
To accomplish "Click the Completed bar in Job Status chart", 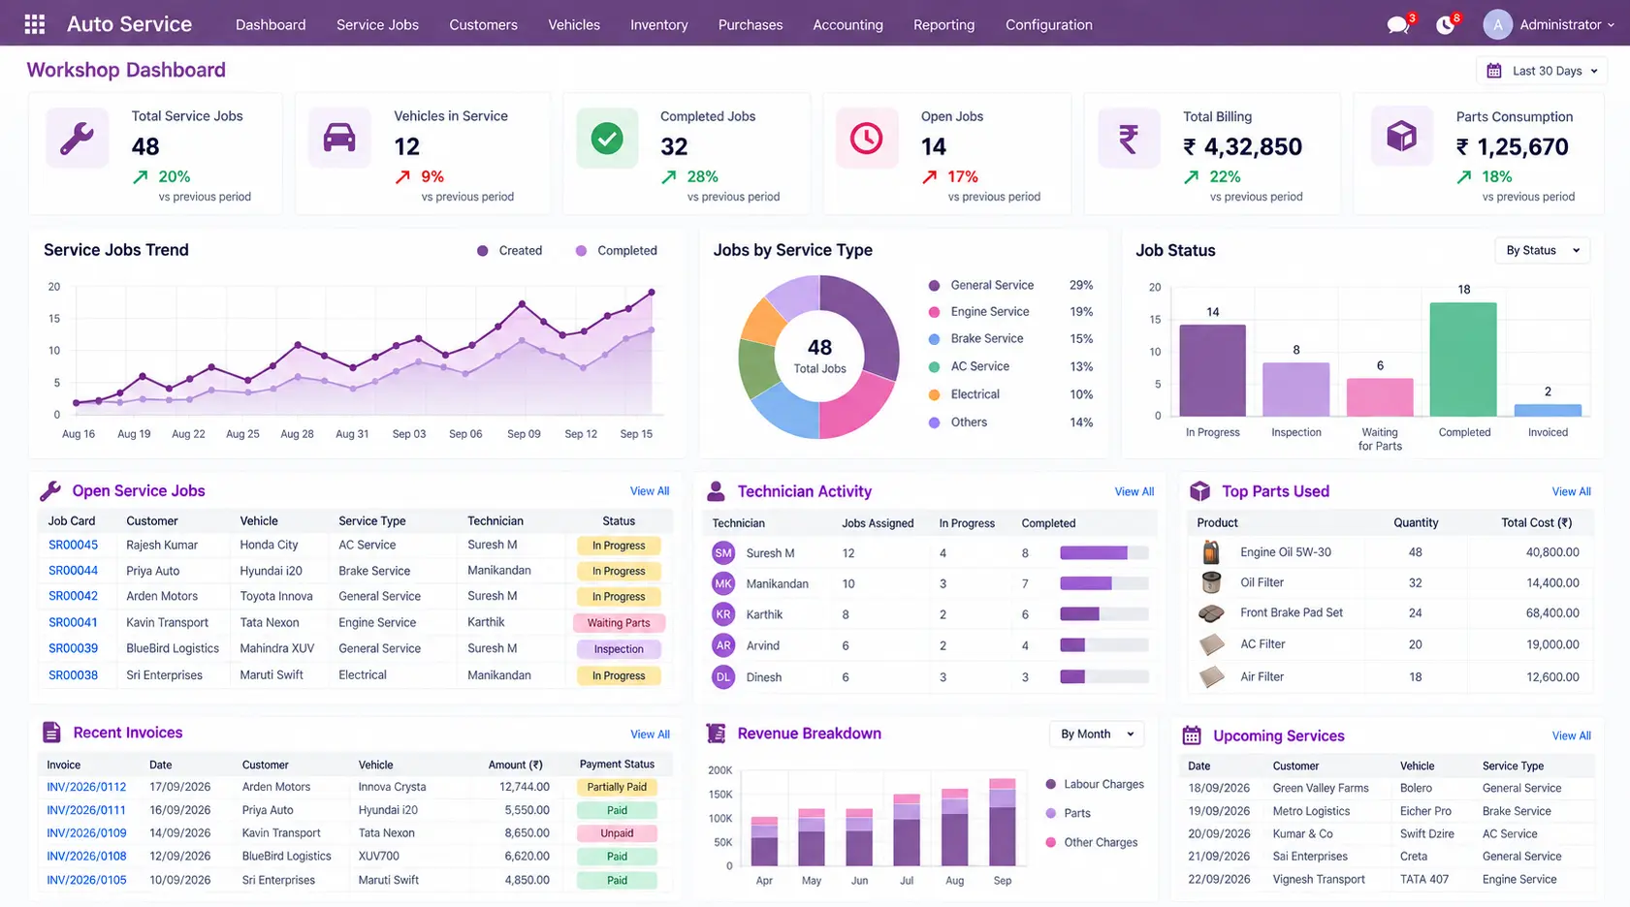I will click(x=1462, y=360).
